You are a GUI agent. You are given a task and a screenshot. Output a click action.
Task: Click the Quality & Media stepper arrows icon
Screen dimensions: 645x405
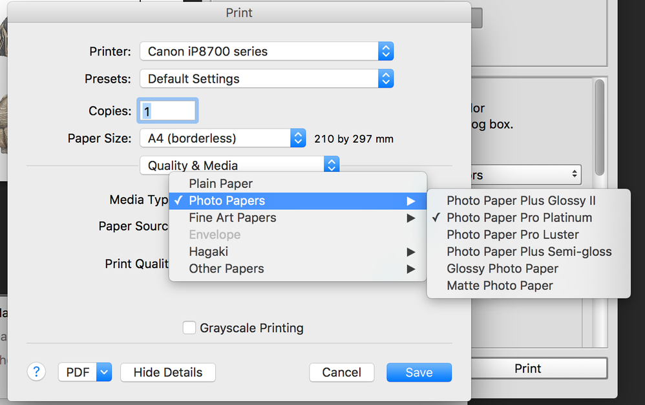click(331, 165)
